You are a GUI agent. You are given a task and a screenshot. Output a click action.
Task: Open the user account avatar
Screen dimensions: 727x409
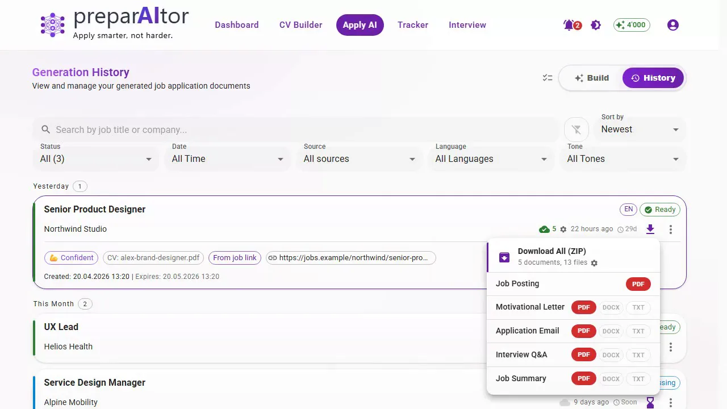673,25
